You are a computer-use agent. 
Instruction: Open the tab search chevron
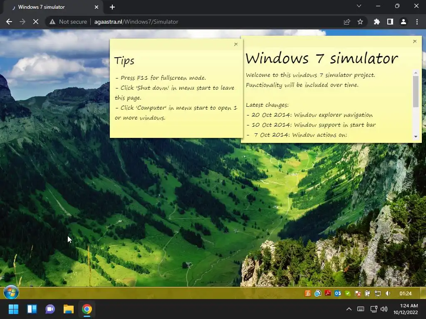pos(359,6)
